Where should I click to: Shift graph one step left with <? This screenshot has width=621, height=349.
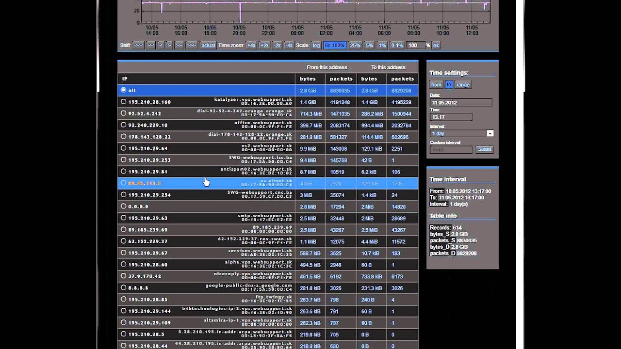161,45
